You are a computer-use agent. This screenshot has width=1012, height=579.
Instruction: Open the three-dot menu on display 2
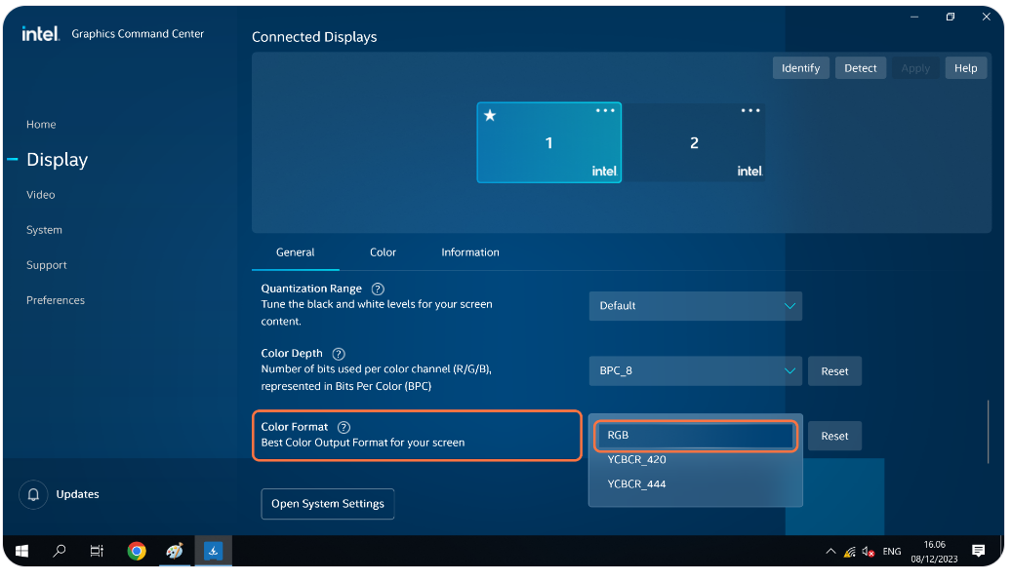click(749, 111)
